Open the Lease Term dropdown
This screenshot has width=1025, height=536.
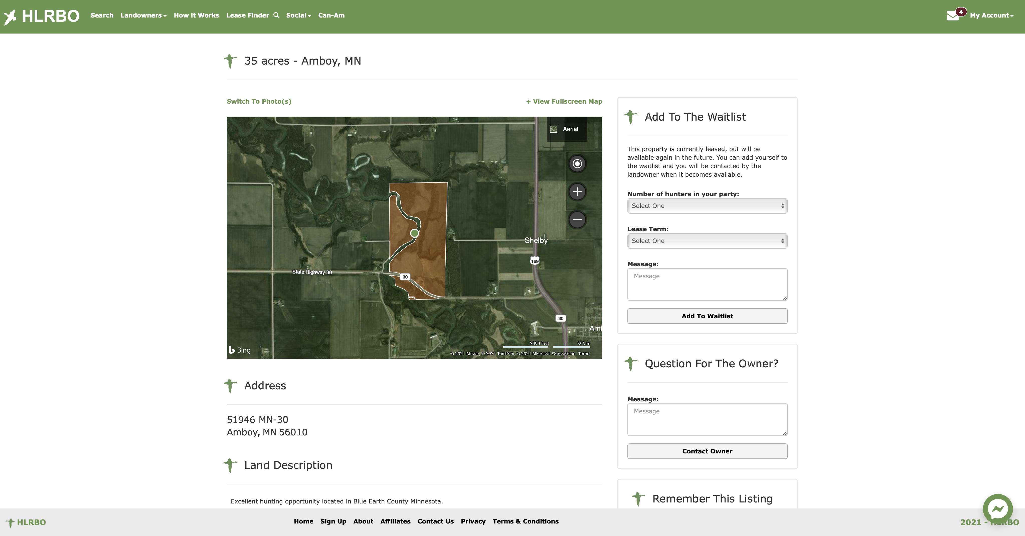707,240
